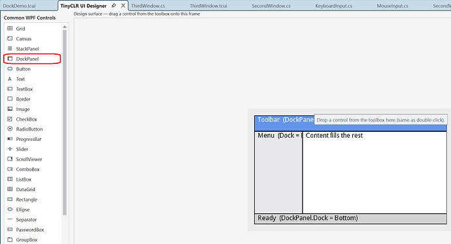Screen dimensions: 451x244
Task: Select the Grid control icon in toolbox
Action: coord(10,29)
